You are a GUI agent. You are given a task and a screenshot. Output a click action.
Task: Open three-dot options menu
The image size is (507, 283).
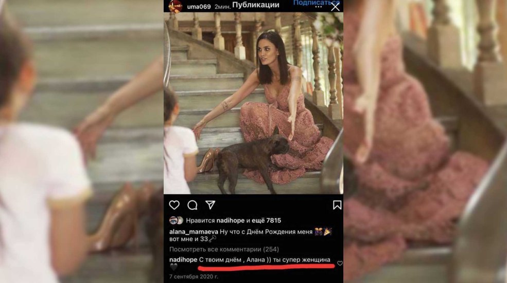tap(319, 7)
